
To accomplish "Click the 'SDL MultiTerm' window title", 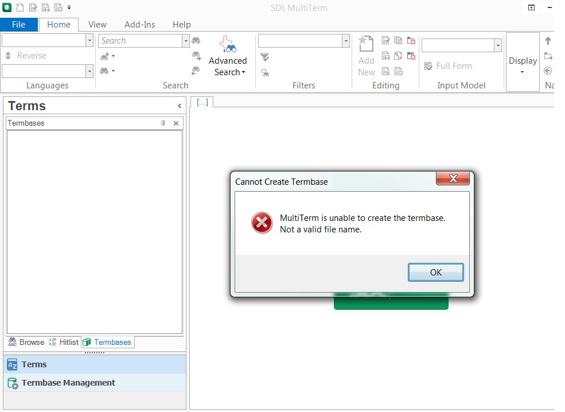I will tap(299, 8).
